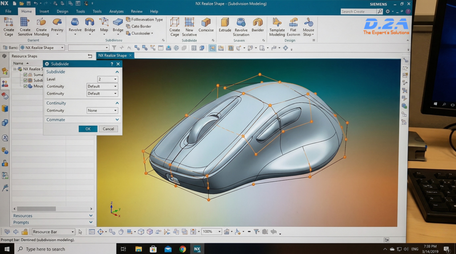Open the NX Realize Shape combo box
The image size is (456, 254).
point(42,48)
